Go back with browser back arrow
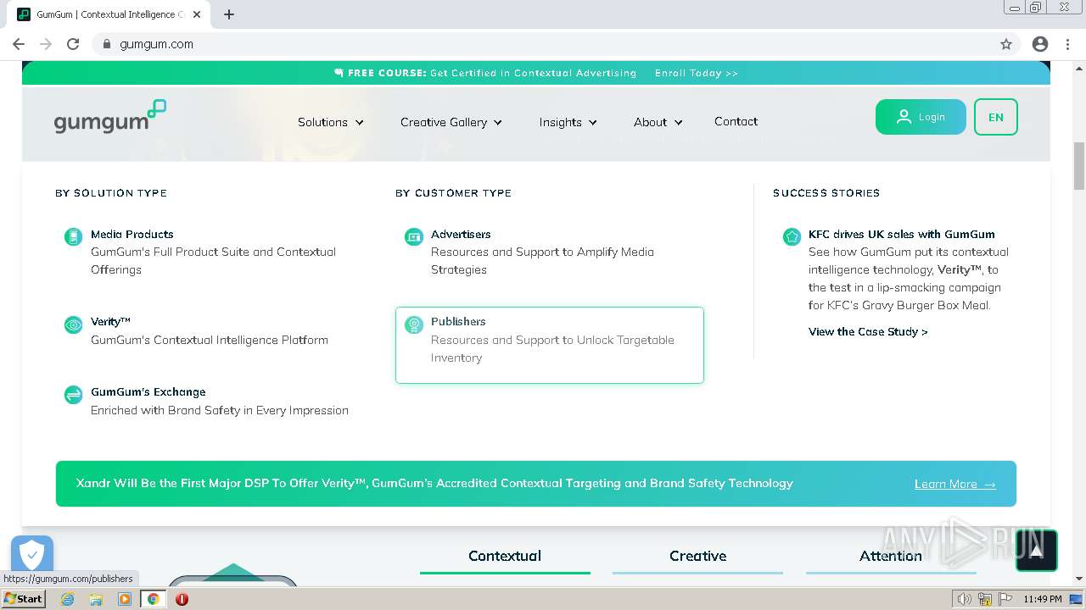The height and width of the screenshot is (610, 1086). 19,44
